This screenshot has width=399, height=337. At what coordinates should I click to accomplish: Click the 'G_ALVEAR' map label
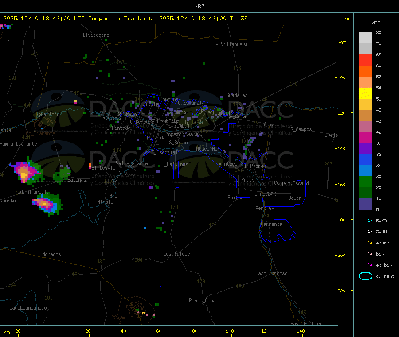265,194
